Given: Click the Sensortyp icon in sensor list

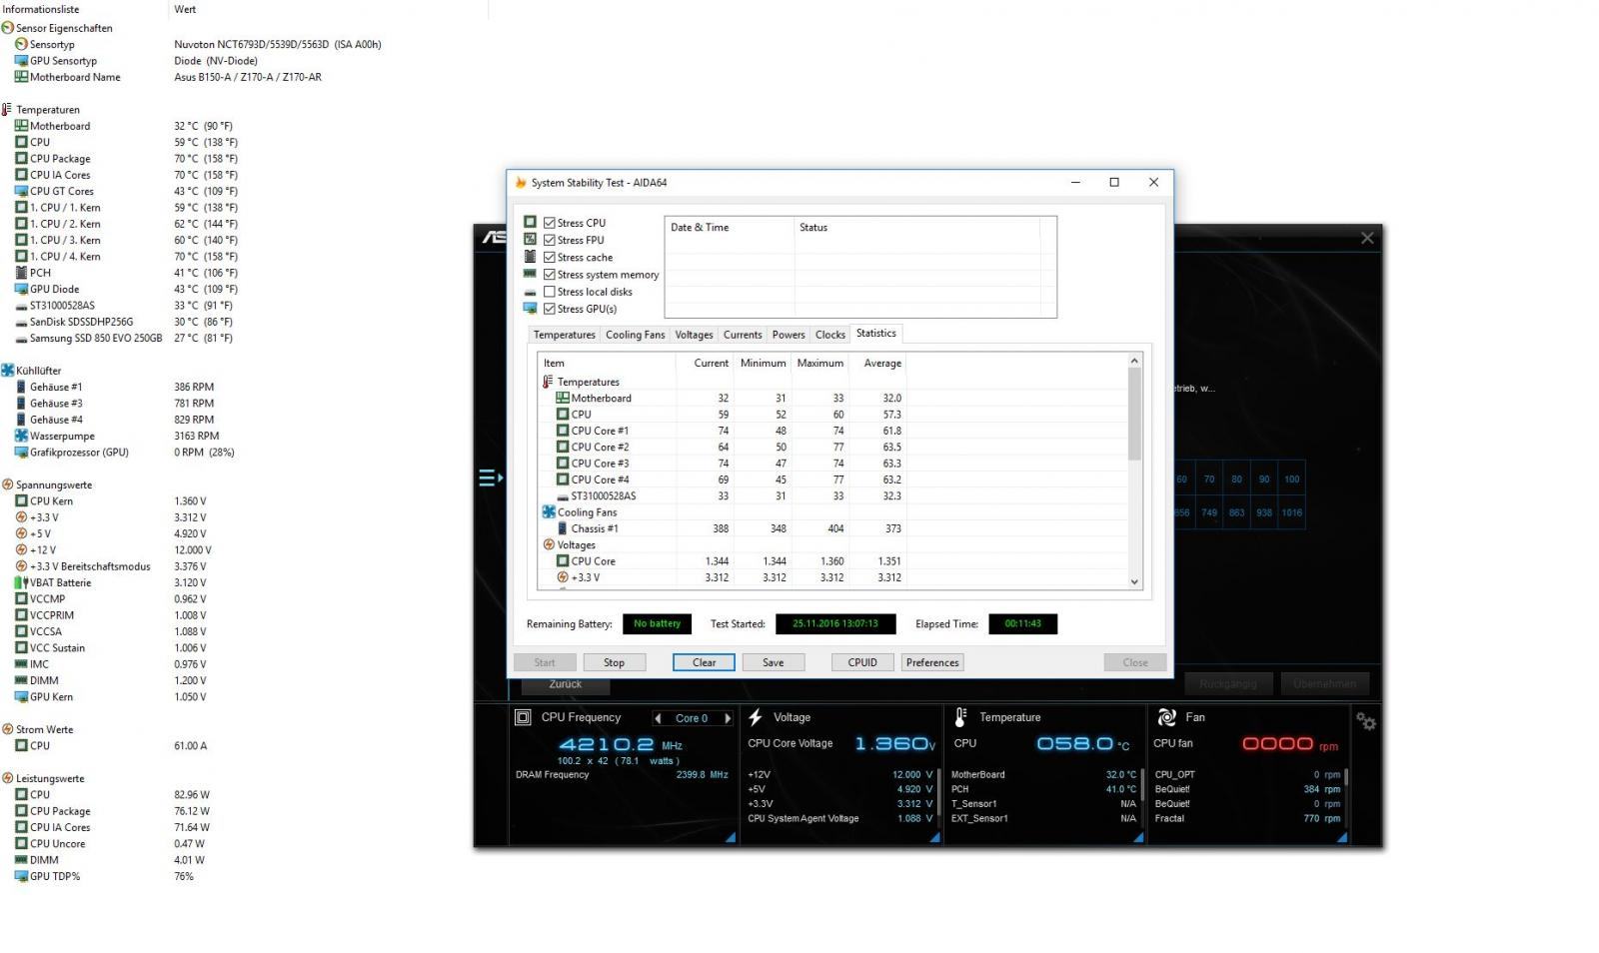Looking at the screenshot, I should [x=21, y=44].
